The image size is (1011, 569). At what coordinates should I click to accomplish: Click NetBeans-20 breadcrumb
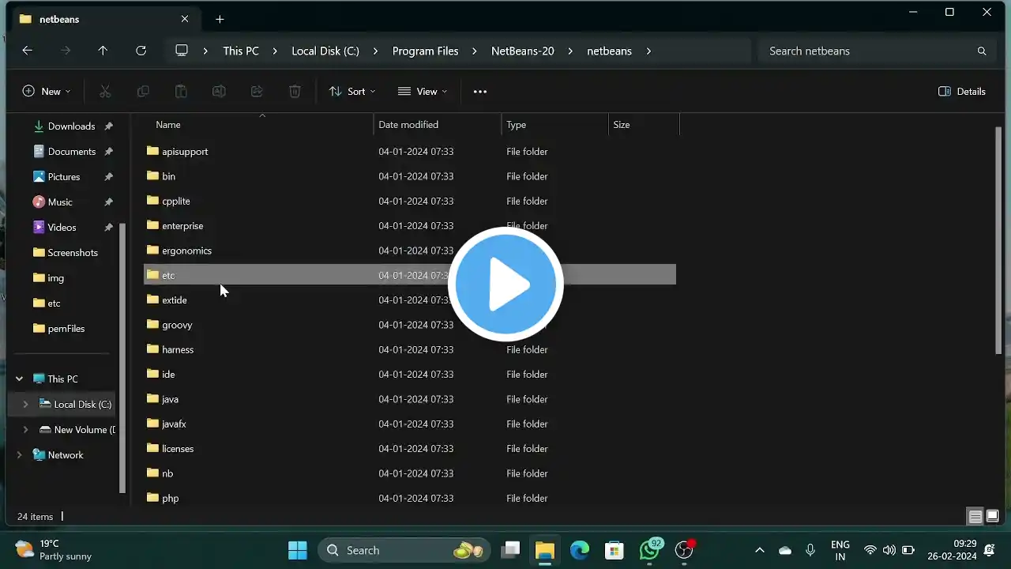[x=523, y=51]
